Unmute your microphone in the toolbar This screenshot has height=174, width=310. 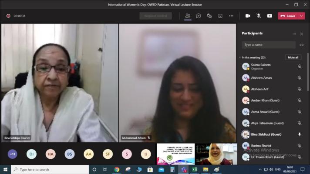click(x=259, y=16)
